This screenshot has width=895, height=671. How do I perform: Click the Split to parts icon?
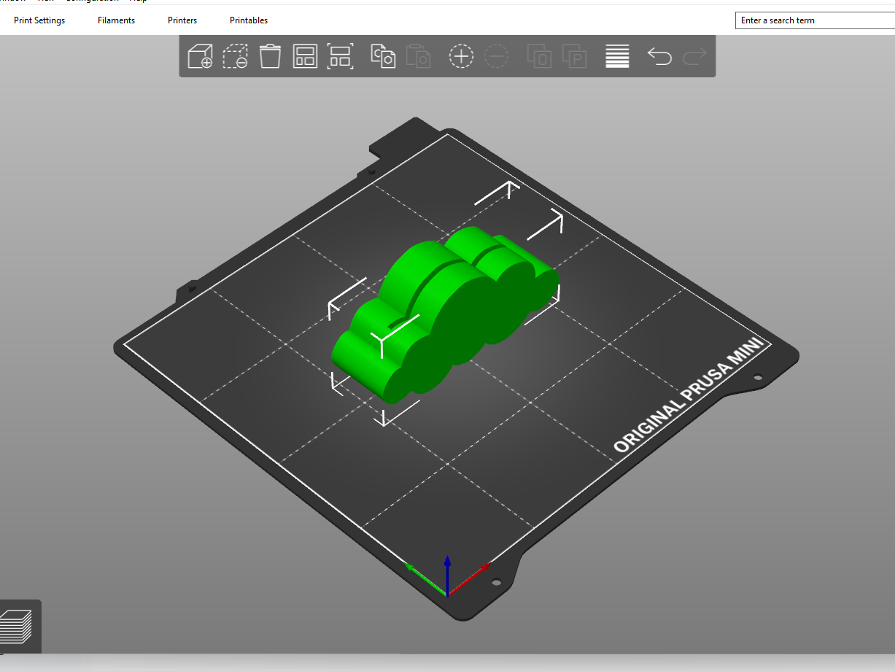pyautogui.click(x=575, y=56)
